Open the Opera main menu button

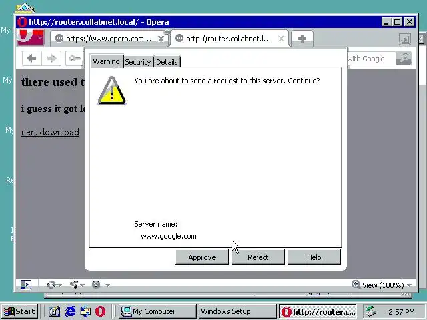[x=30, y=37]
